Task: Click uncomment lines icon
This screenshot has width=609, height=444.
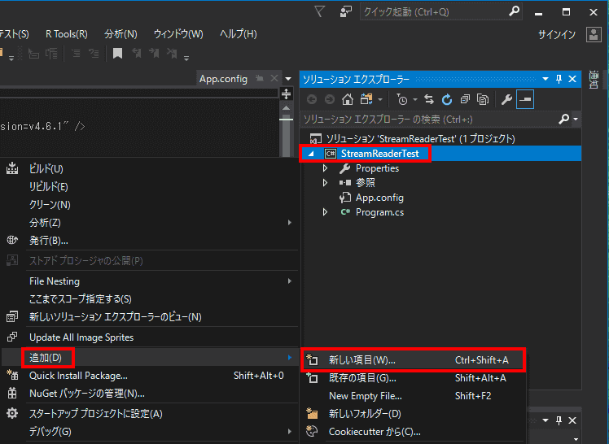Action: point(94,53)
